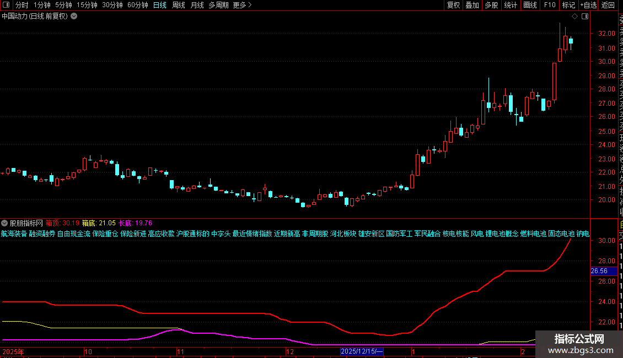Open the 核电核能 tag
The width and height of the screenshot is (623, 358).
pos(456,234)
